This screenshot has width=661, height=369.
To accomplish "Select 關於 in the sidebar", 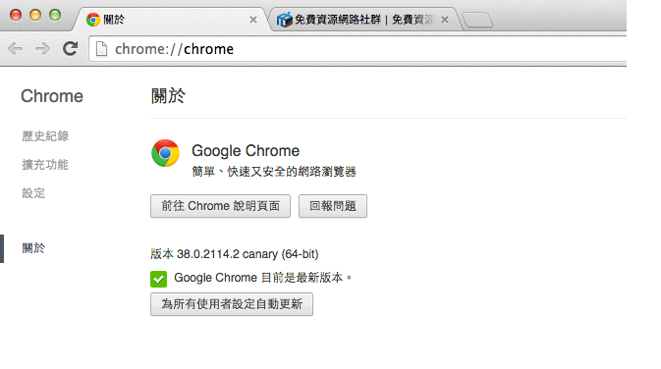I will [x=33, y=248].
